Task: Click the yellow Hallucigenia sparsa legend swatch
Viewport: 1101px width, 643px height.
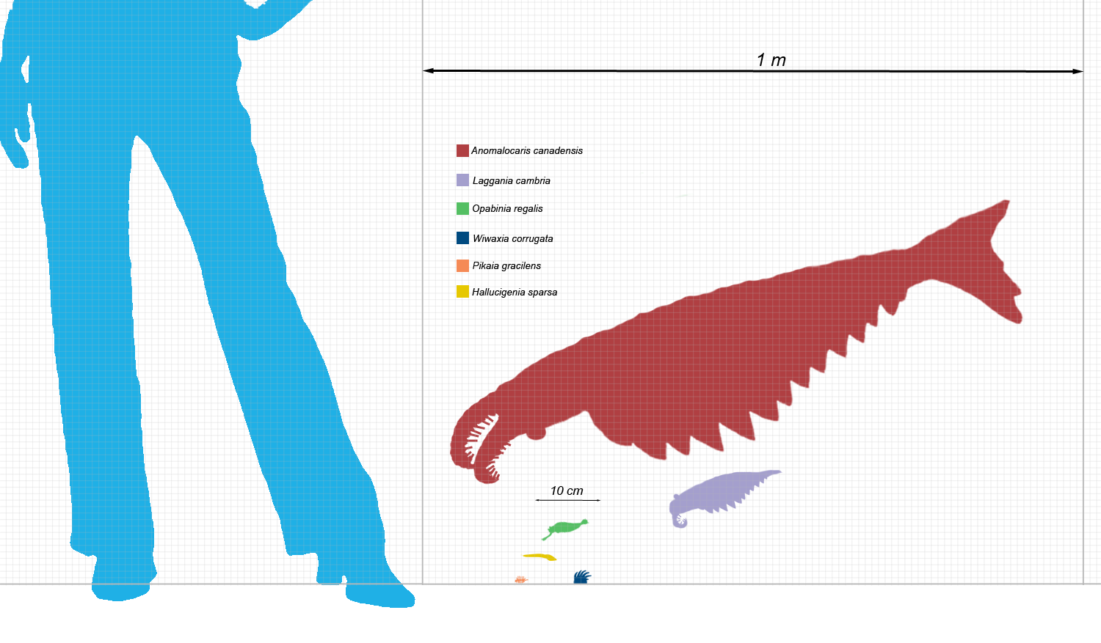Action: [x=462, y=292]
